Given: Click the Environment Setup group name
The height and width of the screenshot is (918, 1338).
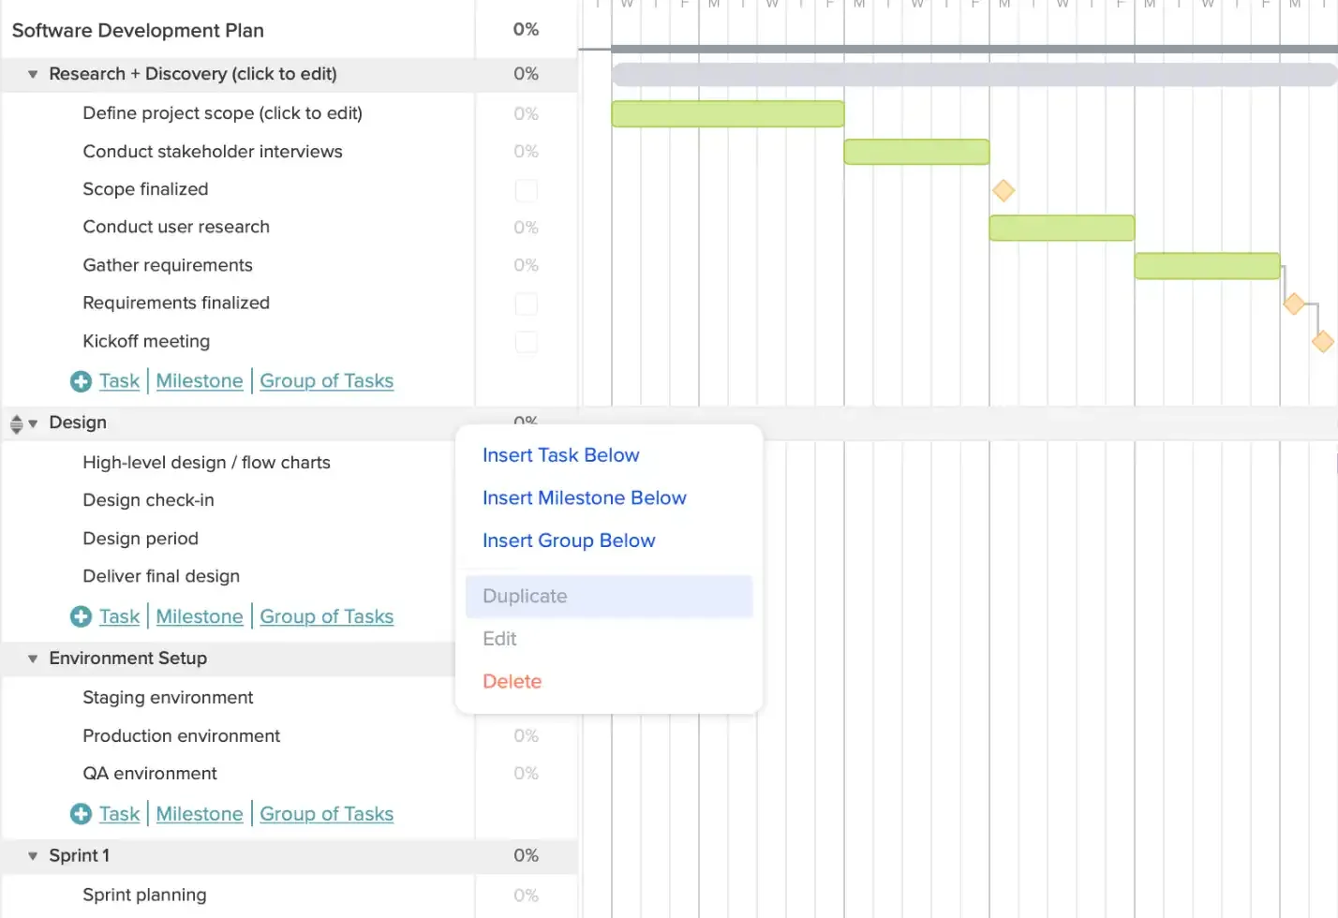Looking at the screenshot, I should coord(128,659).
